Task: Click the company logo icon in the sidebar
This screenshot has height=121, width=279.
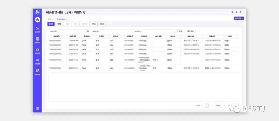Action: pos(37,12)
